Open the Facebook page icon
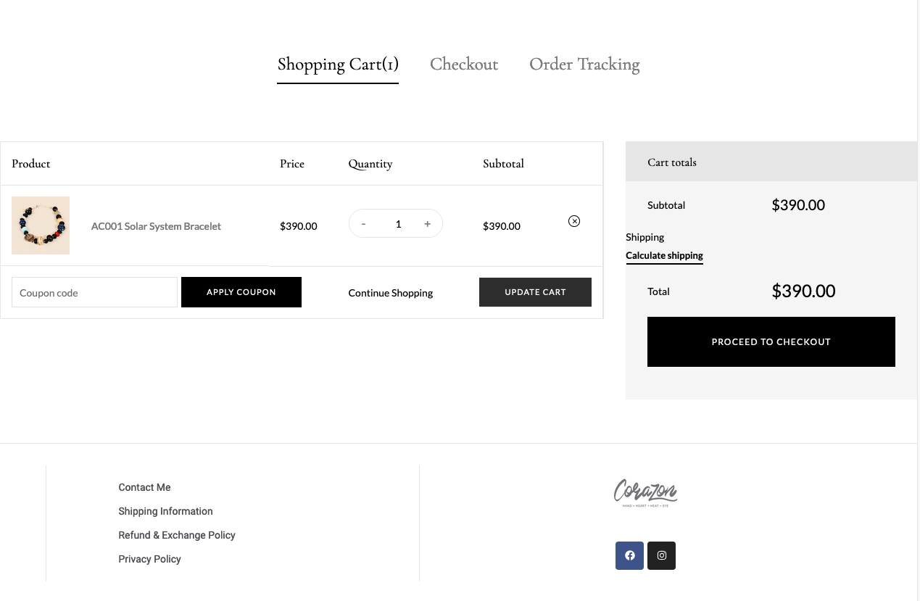 click(x=629, y=555)
